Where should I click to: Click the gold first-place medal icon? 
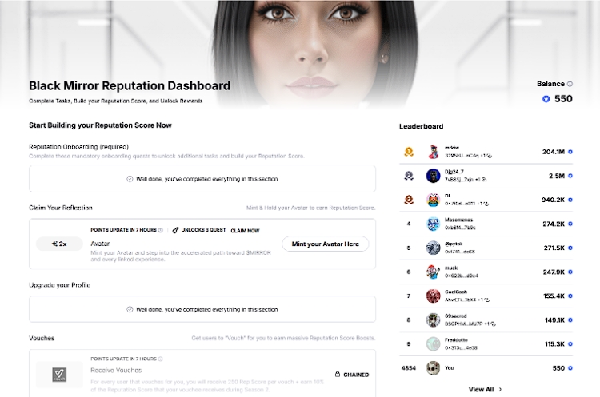click(409, 152)
